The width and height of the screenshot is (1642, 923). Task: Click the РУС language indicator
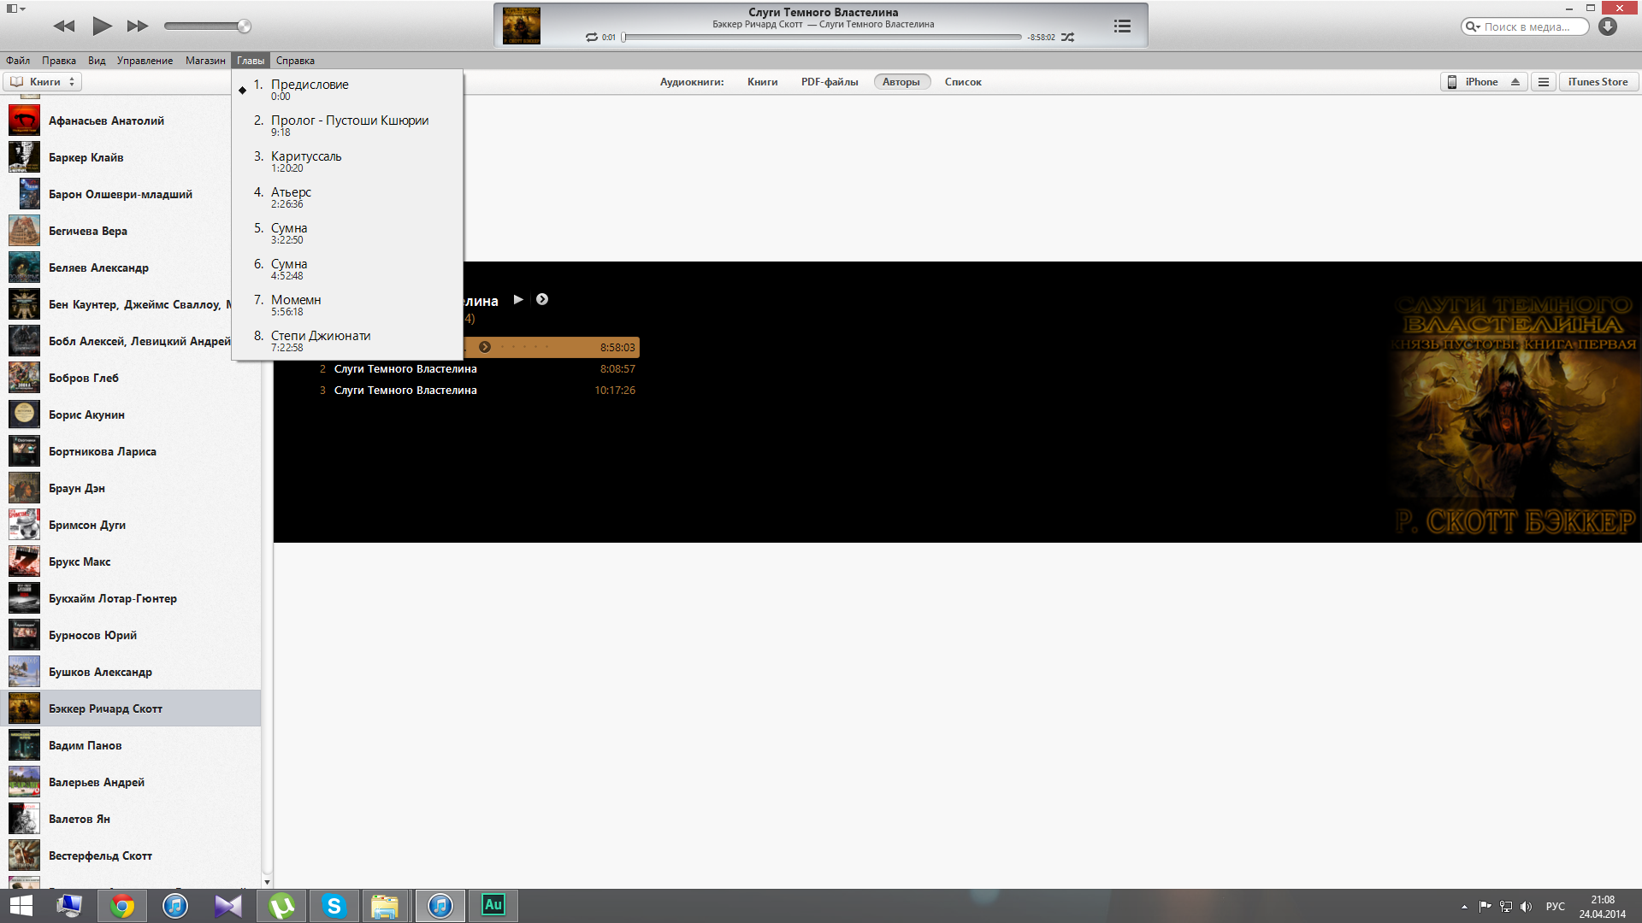coord(1556,907)
